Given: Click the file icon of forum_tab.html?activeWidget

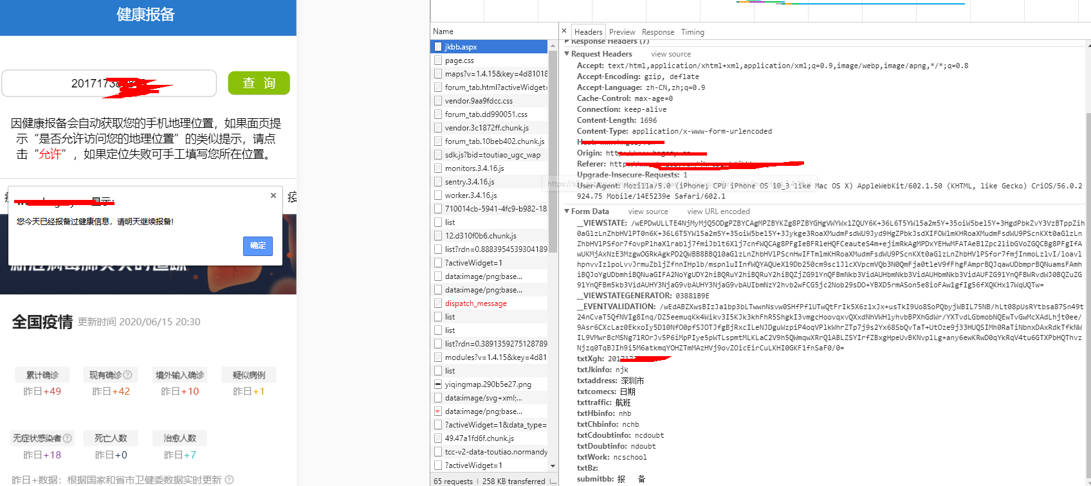Looking at the screenshot, I should tap(438, 87).
